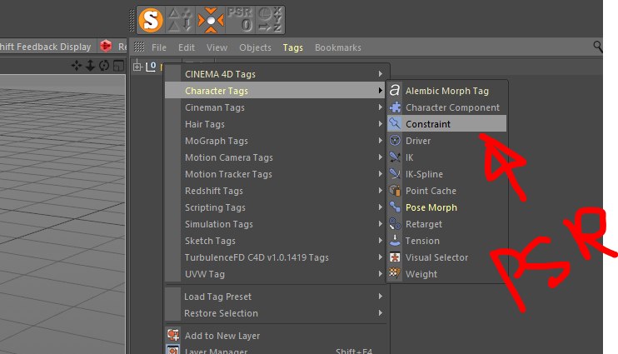Open the Restore Selection submenu
The height and width of the screenshot is (354, 618).
pyautogui.click(x=277, y=313)
